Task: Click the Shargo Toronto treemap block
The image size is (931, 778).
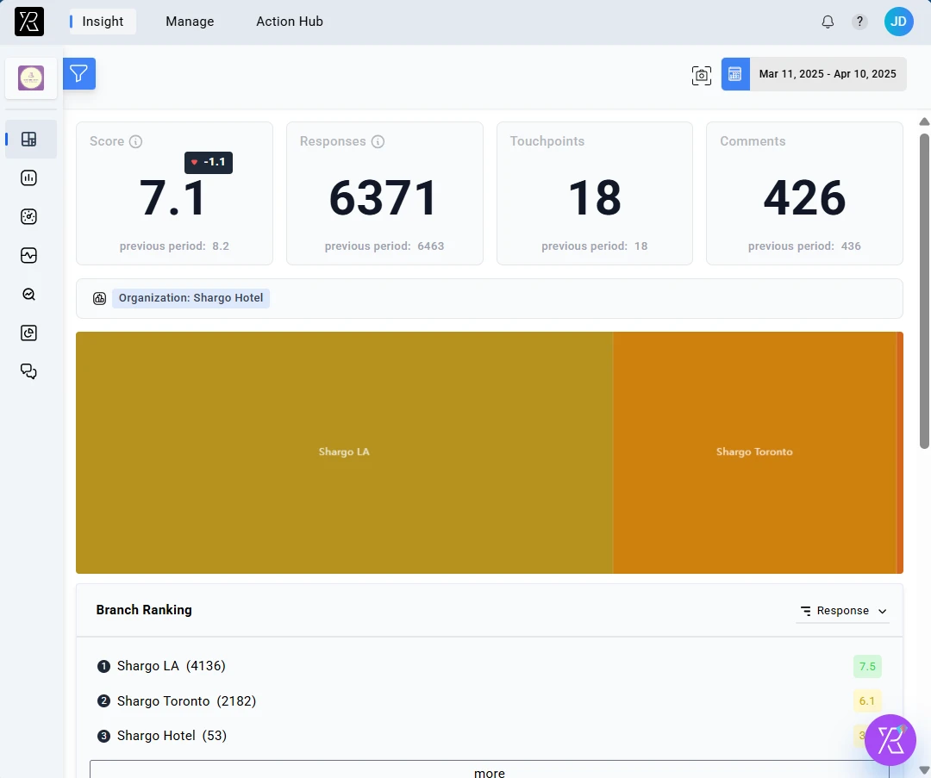Action: click(x=754, y=451)
